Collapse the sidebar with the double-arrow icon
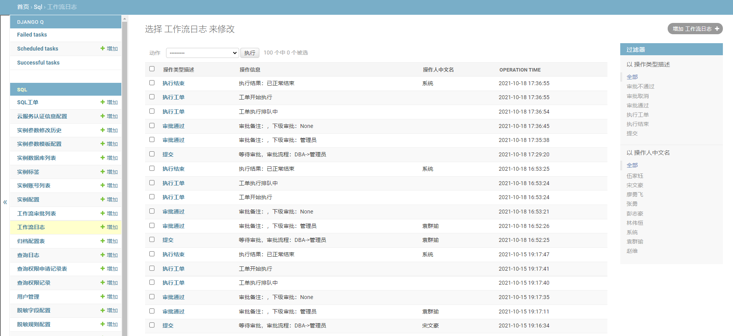 click(x=5, y=202)
